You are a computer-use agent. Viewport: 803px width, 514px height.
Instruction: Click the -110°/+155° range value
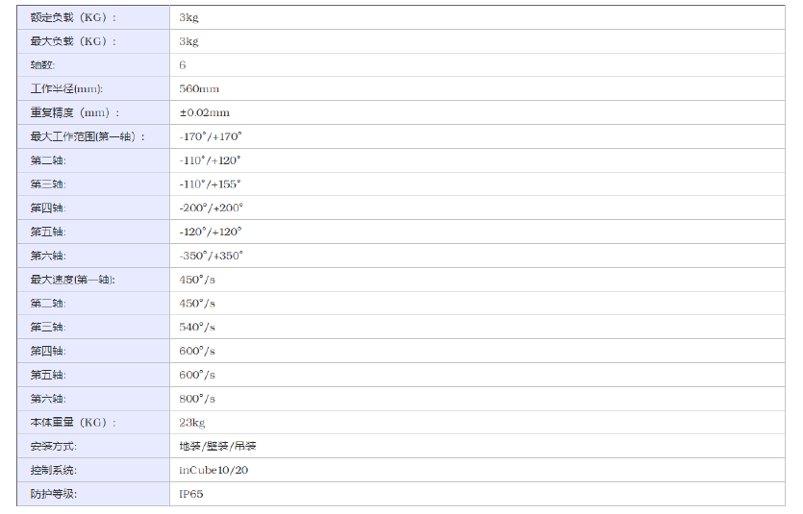tap(210, 184)
